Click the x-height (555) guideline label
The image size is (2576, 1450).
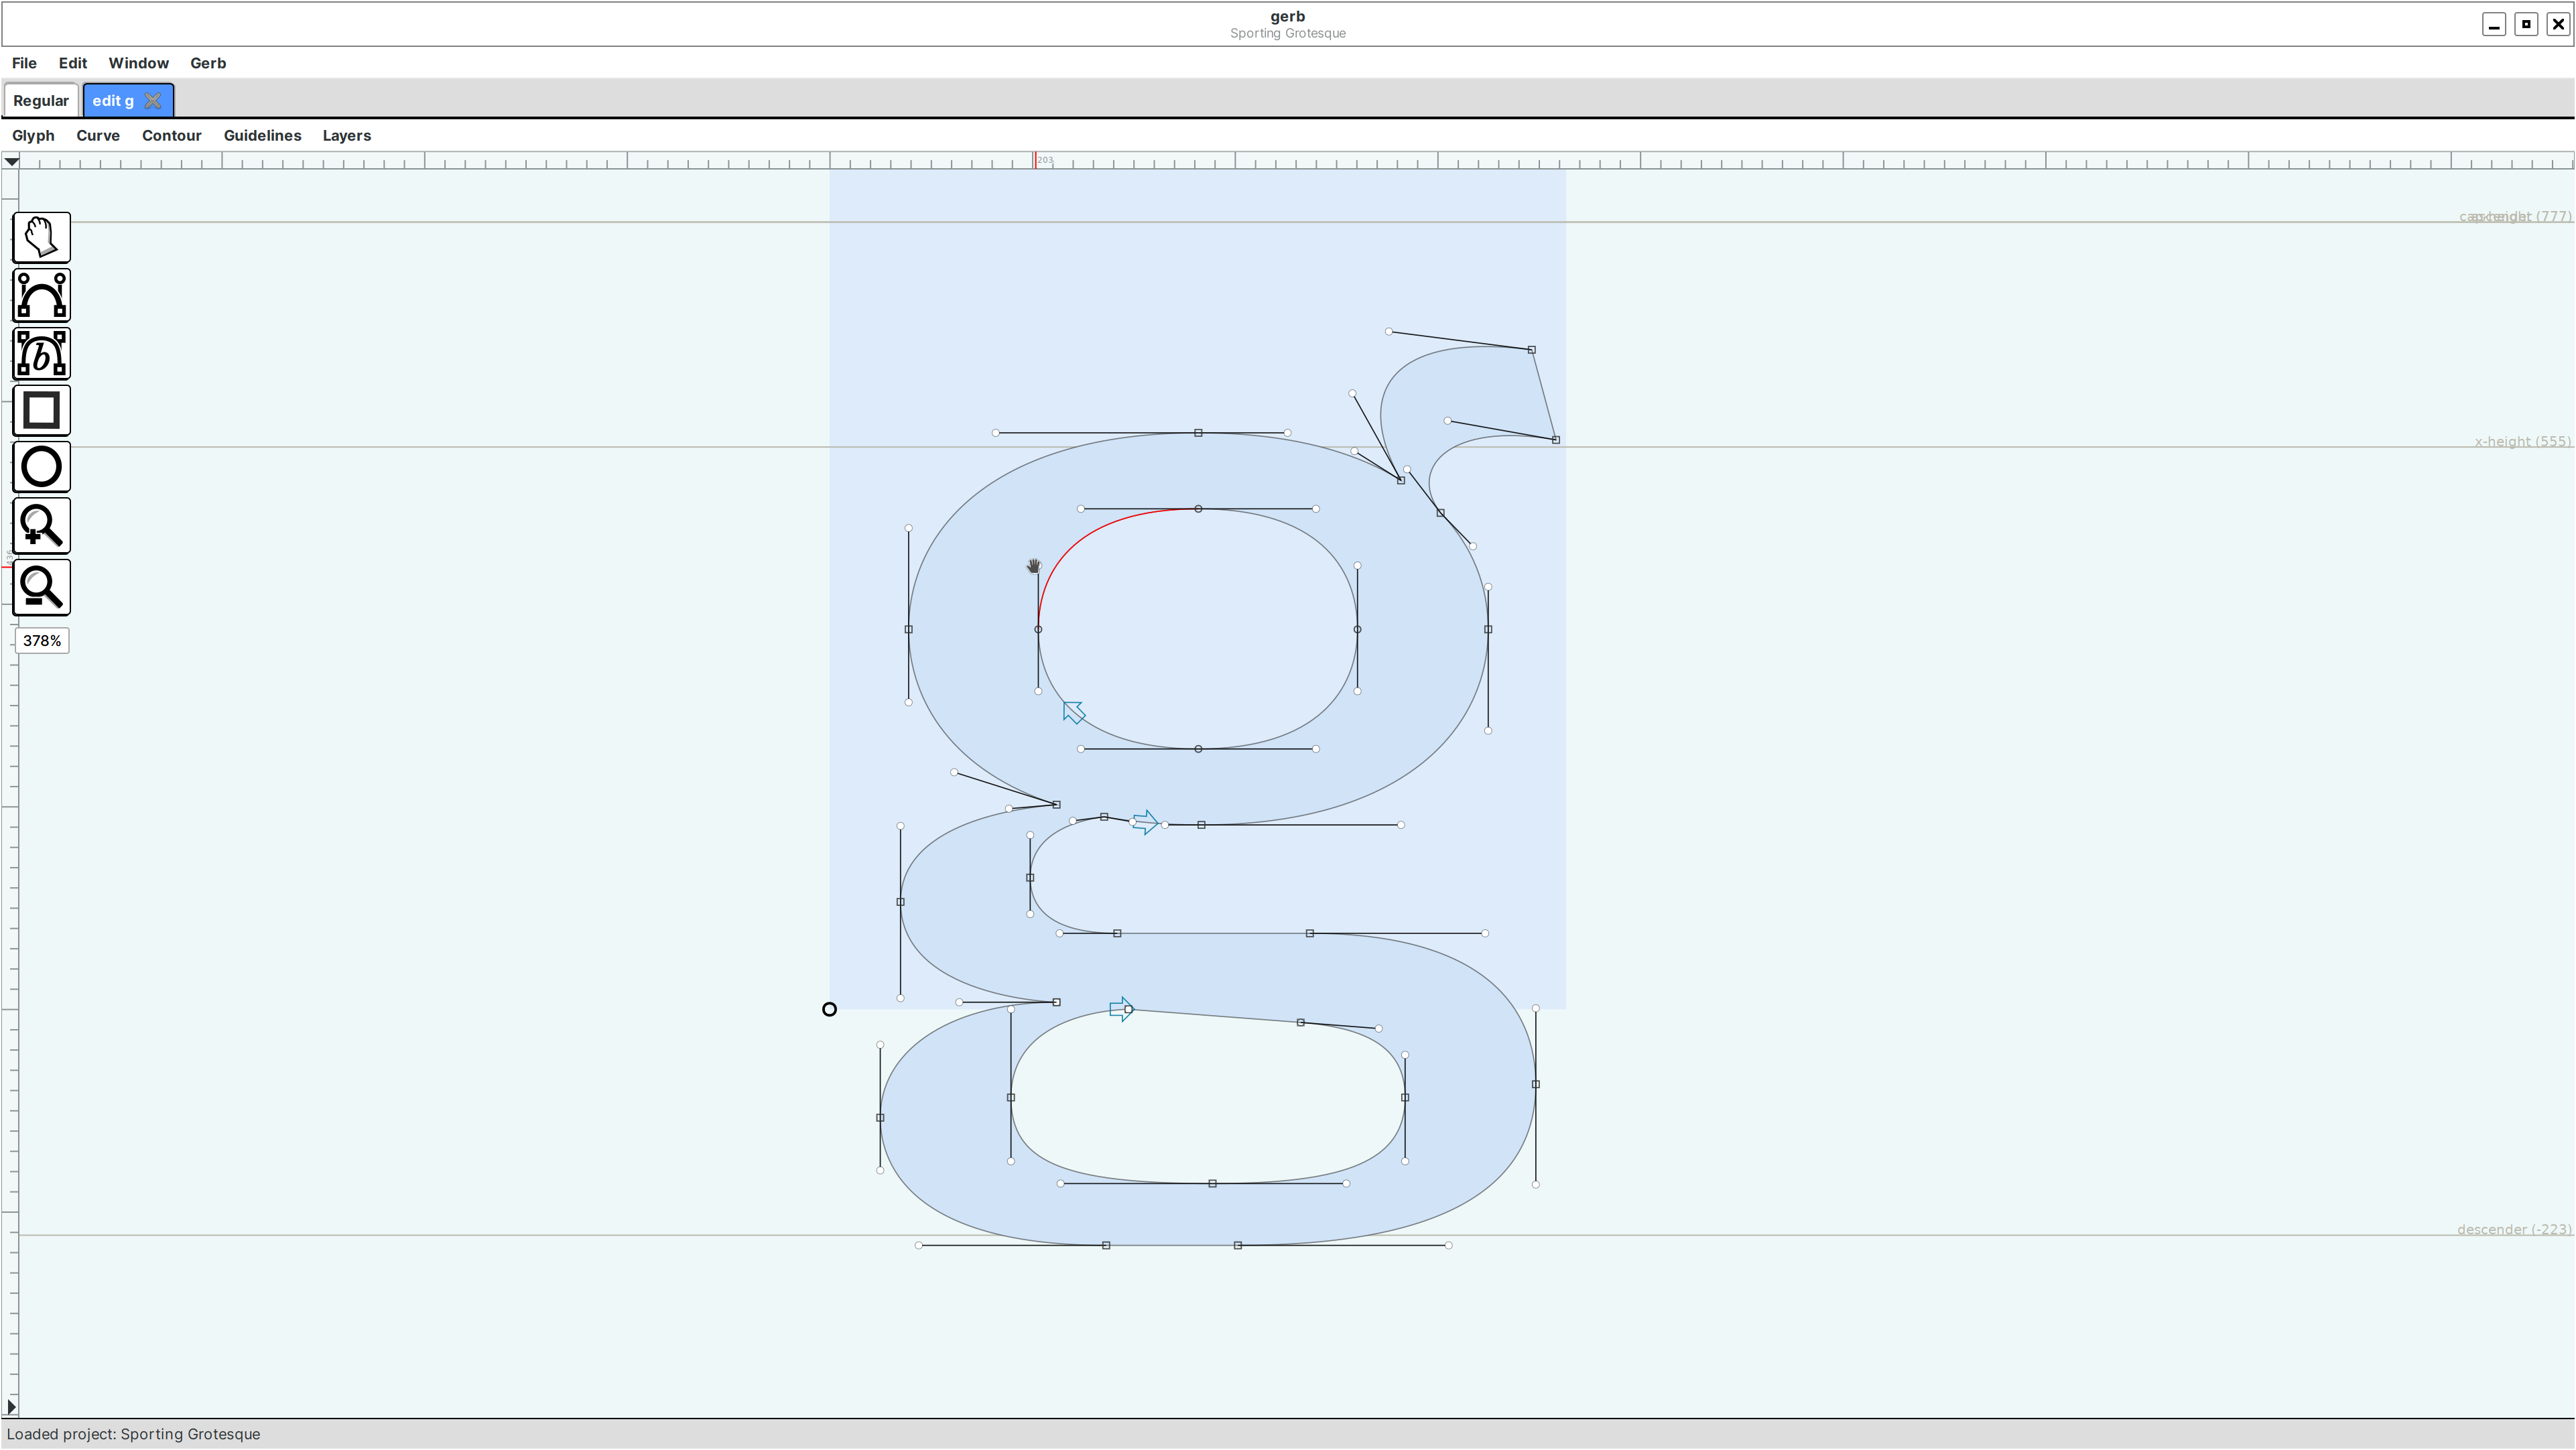pyautogui.click(x=2521, y=441)
